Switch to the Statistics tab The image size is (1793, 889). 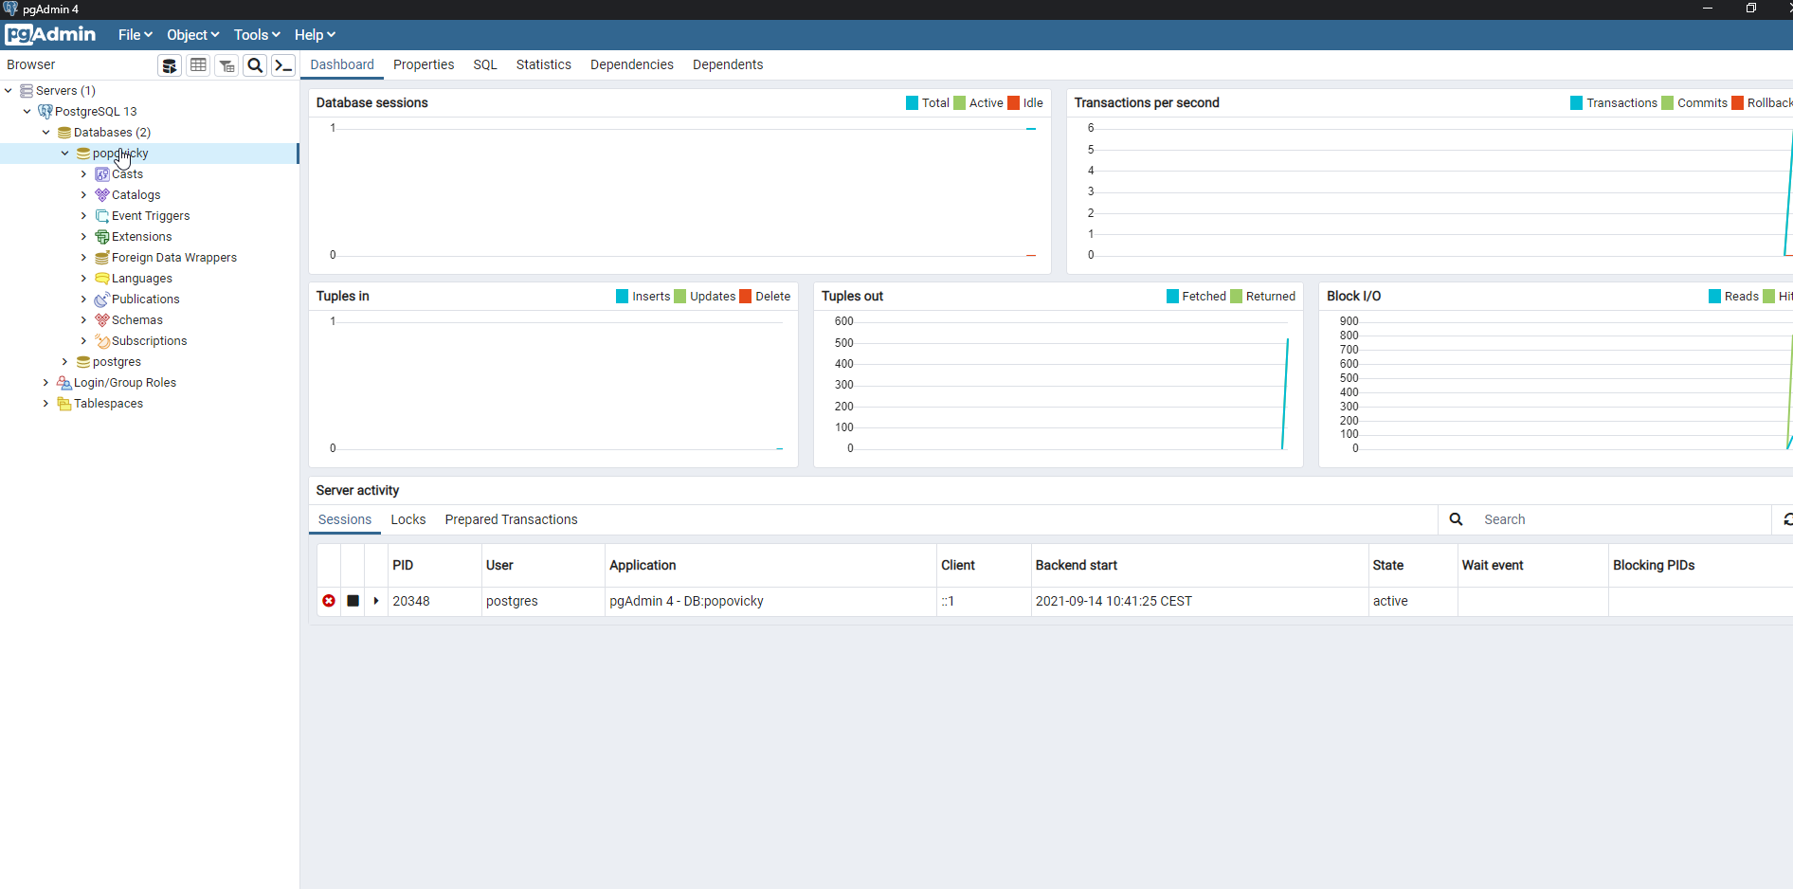[x=544, y=64]
